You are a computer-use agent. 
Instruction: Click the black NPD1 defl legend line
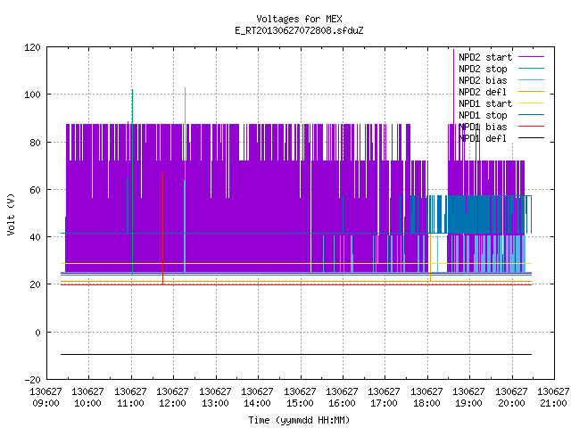531,138
